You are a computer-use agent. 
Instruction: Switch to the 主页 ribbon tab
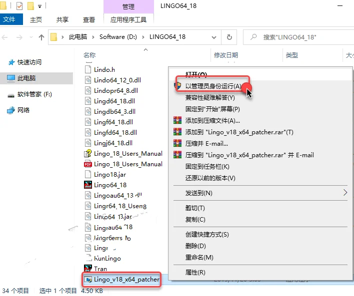(36, 20)
